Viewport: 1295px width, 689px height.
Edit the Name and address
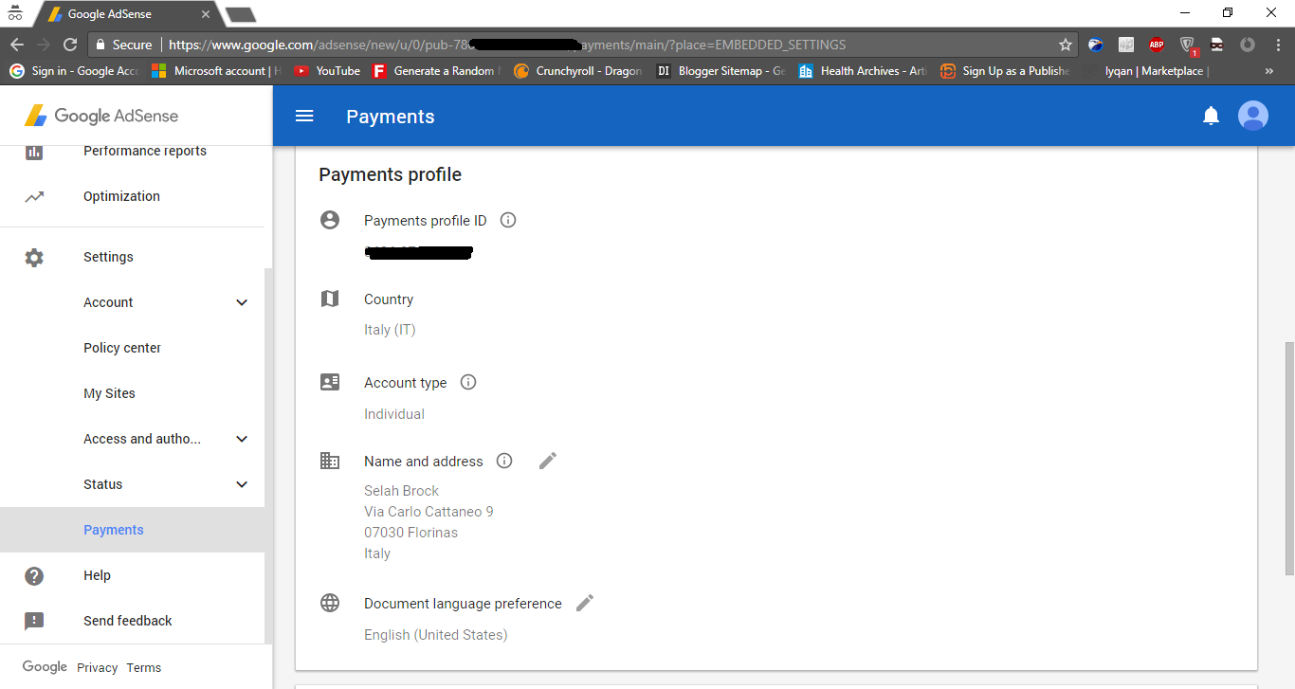click(548, 461)
